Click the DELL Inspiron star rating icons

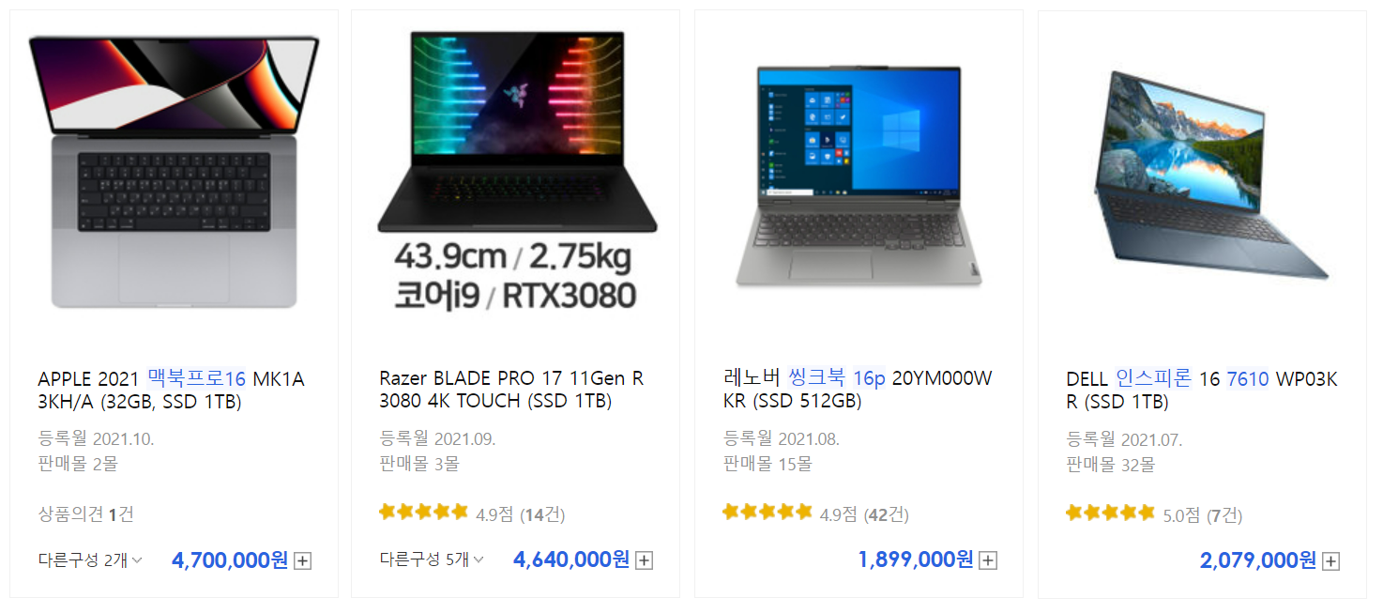point(1110,513)
